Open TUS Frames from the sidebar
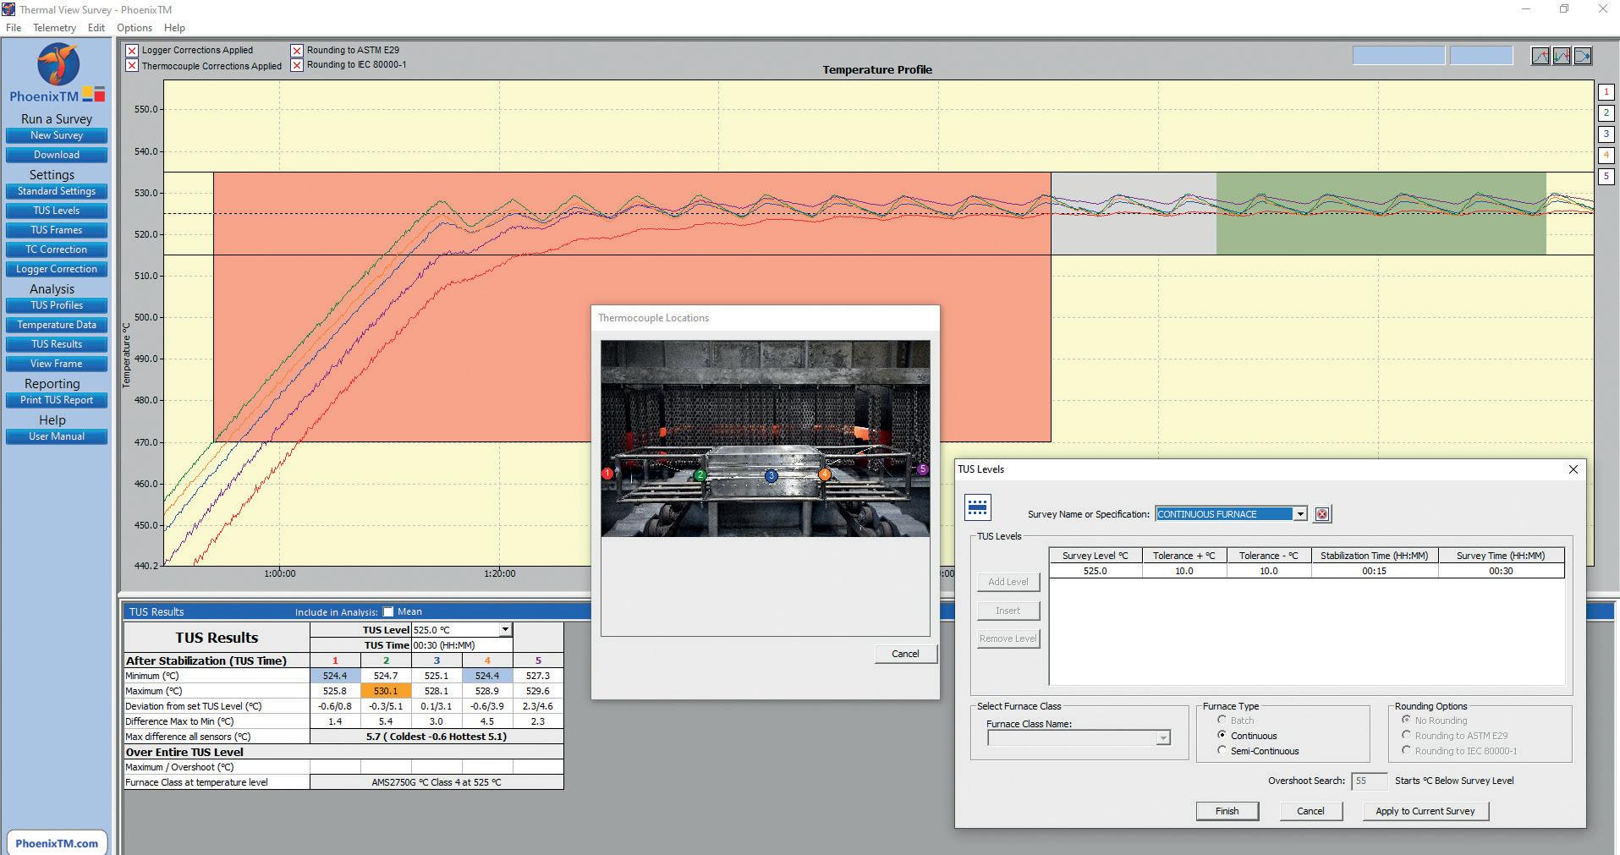1620x855 pixels. 57,230
